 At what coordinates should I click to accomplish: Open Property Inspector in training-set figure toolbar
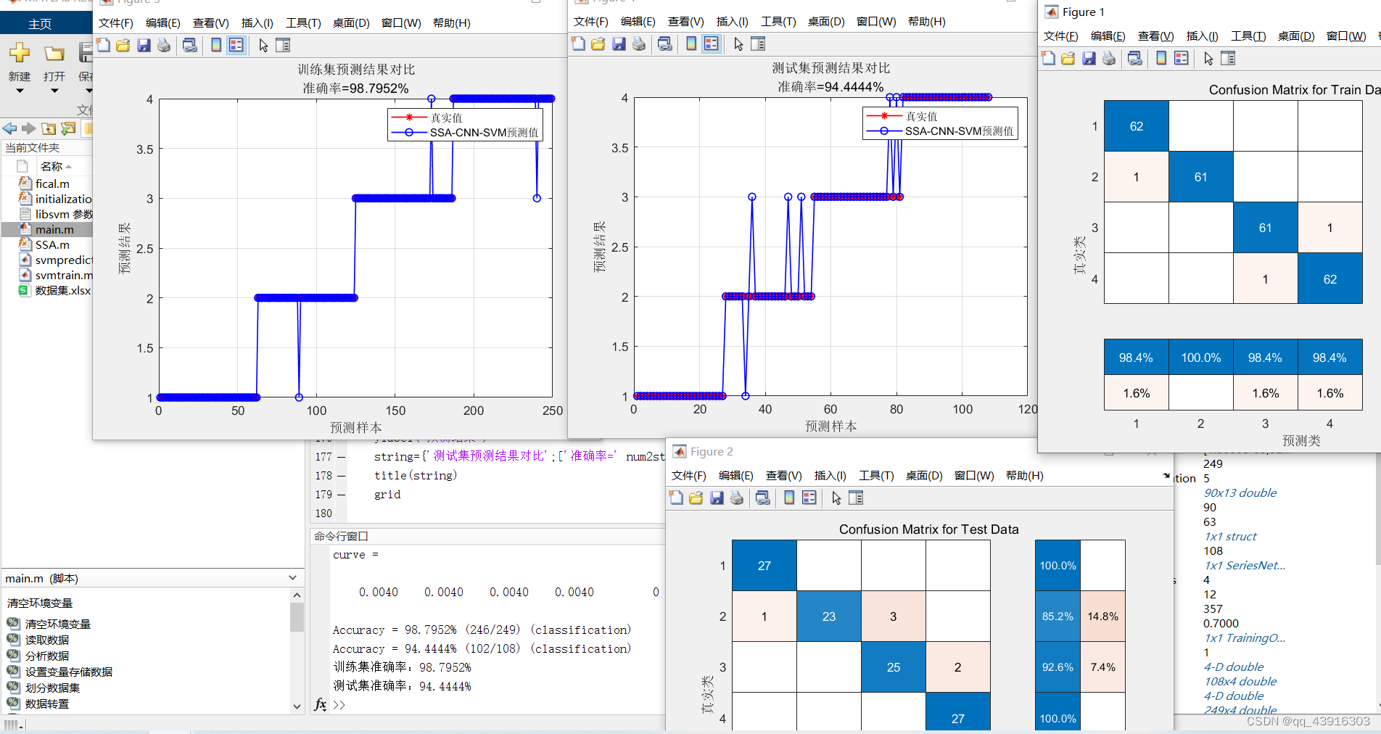point(284,45)
